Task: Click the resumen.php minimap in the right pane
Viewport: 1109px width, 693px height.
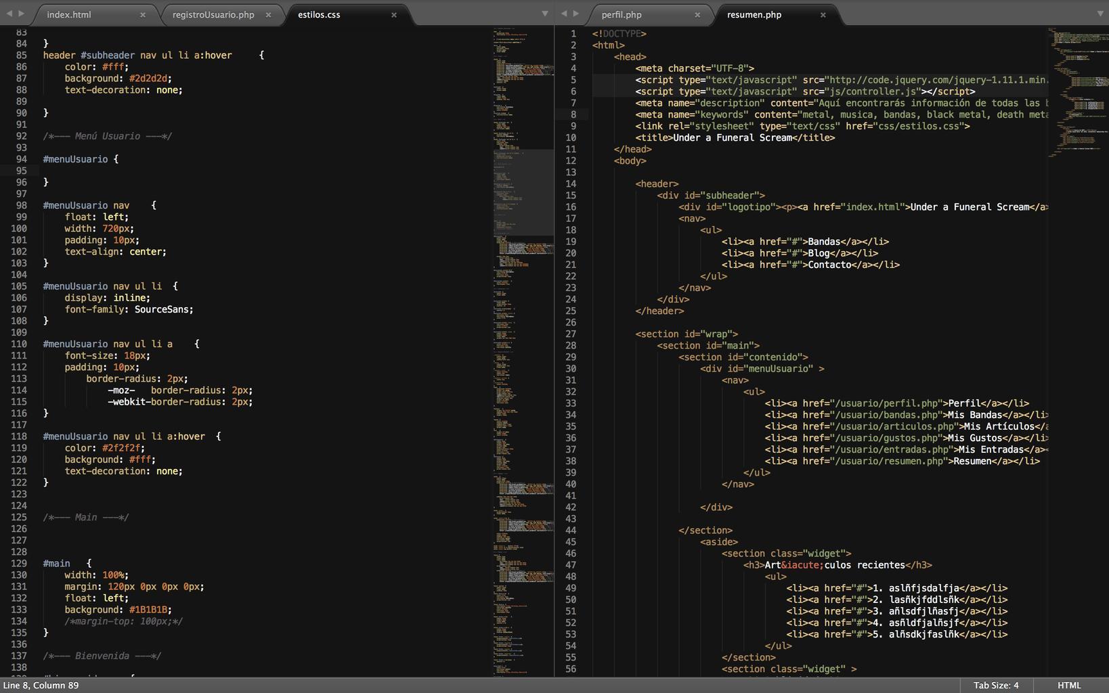Action: (1078, 95)
